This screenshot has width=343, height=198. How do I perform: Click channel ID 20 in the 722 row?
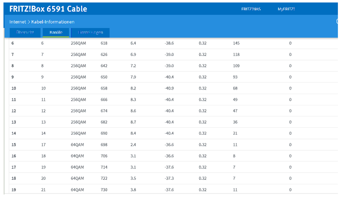[43, 178]
